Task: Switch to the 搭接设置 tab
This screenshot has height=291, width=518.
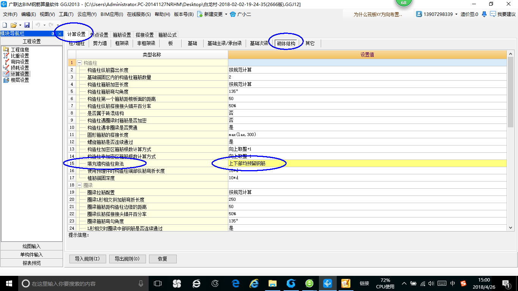Action: [144, 34]
